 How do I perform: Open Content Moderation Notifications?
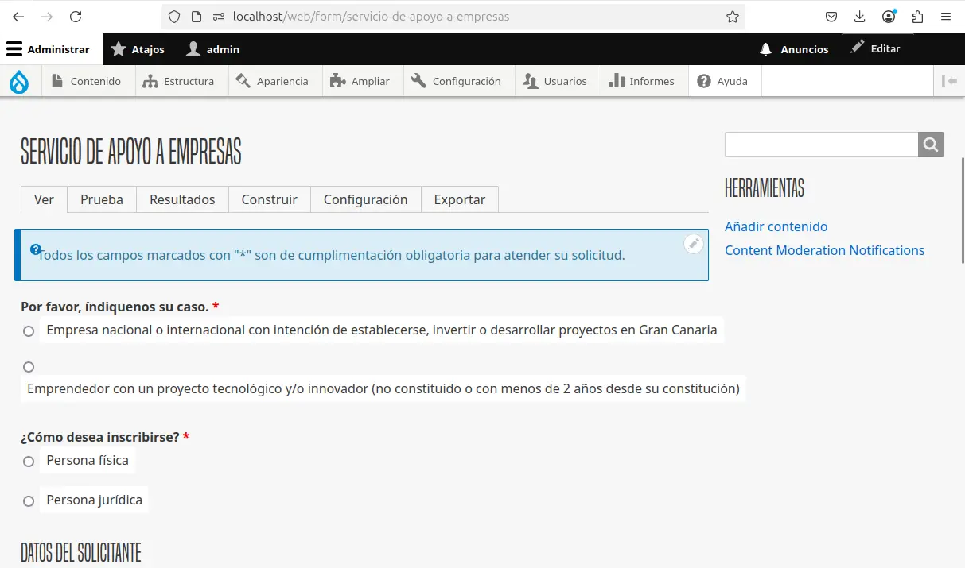824,250
